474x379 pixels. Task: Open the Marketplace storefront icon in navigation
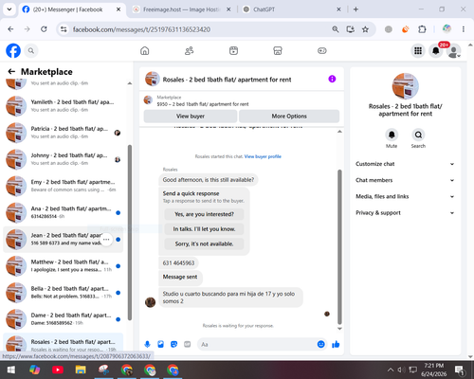pyautogui.click(x=278, y=50)
